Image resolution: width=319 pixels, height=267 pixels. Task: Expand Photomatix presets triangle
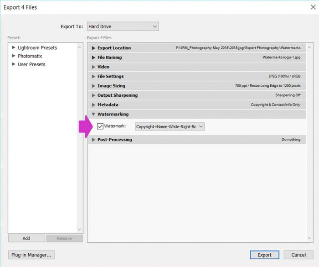tap(14, 56)
